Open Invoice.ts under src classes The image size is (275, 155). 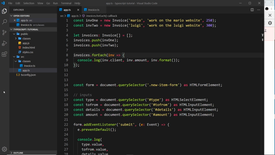click(x=30, y=66)
